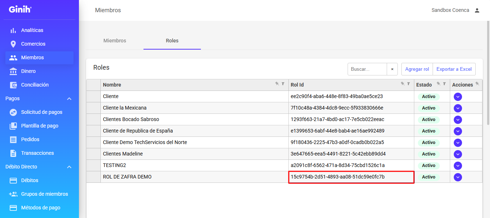Open the Plantilla de pago library icon
Screen dimensions: 490x218
point(13,126)
